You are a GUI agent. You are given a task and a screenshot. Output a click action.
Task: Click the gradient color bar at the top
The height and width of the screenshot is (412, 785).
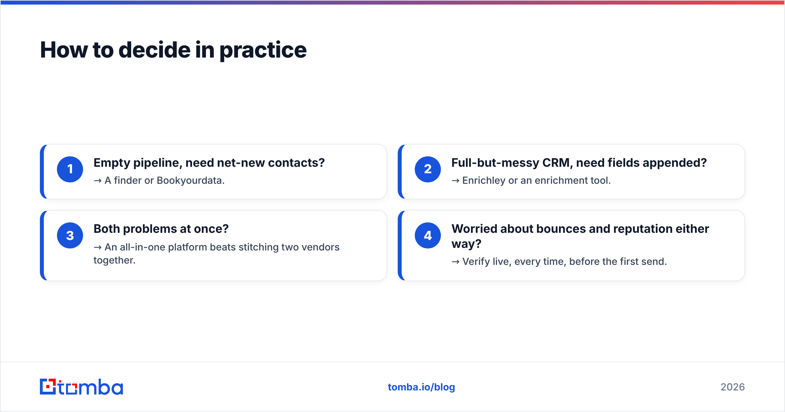(x=392, y=2)
